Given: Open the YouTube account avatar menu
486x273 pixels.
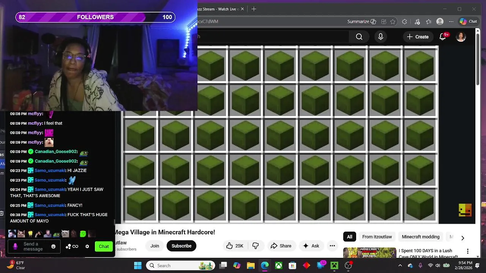Looking at the screenshot, I should tap(461, 37).
